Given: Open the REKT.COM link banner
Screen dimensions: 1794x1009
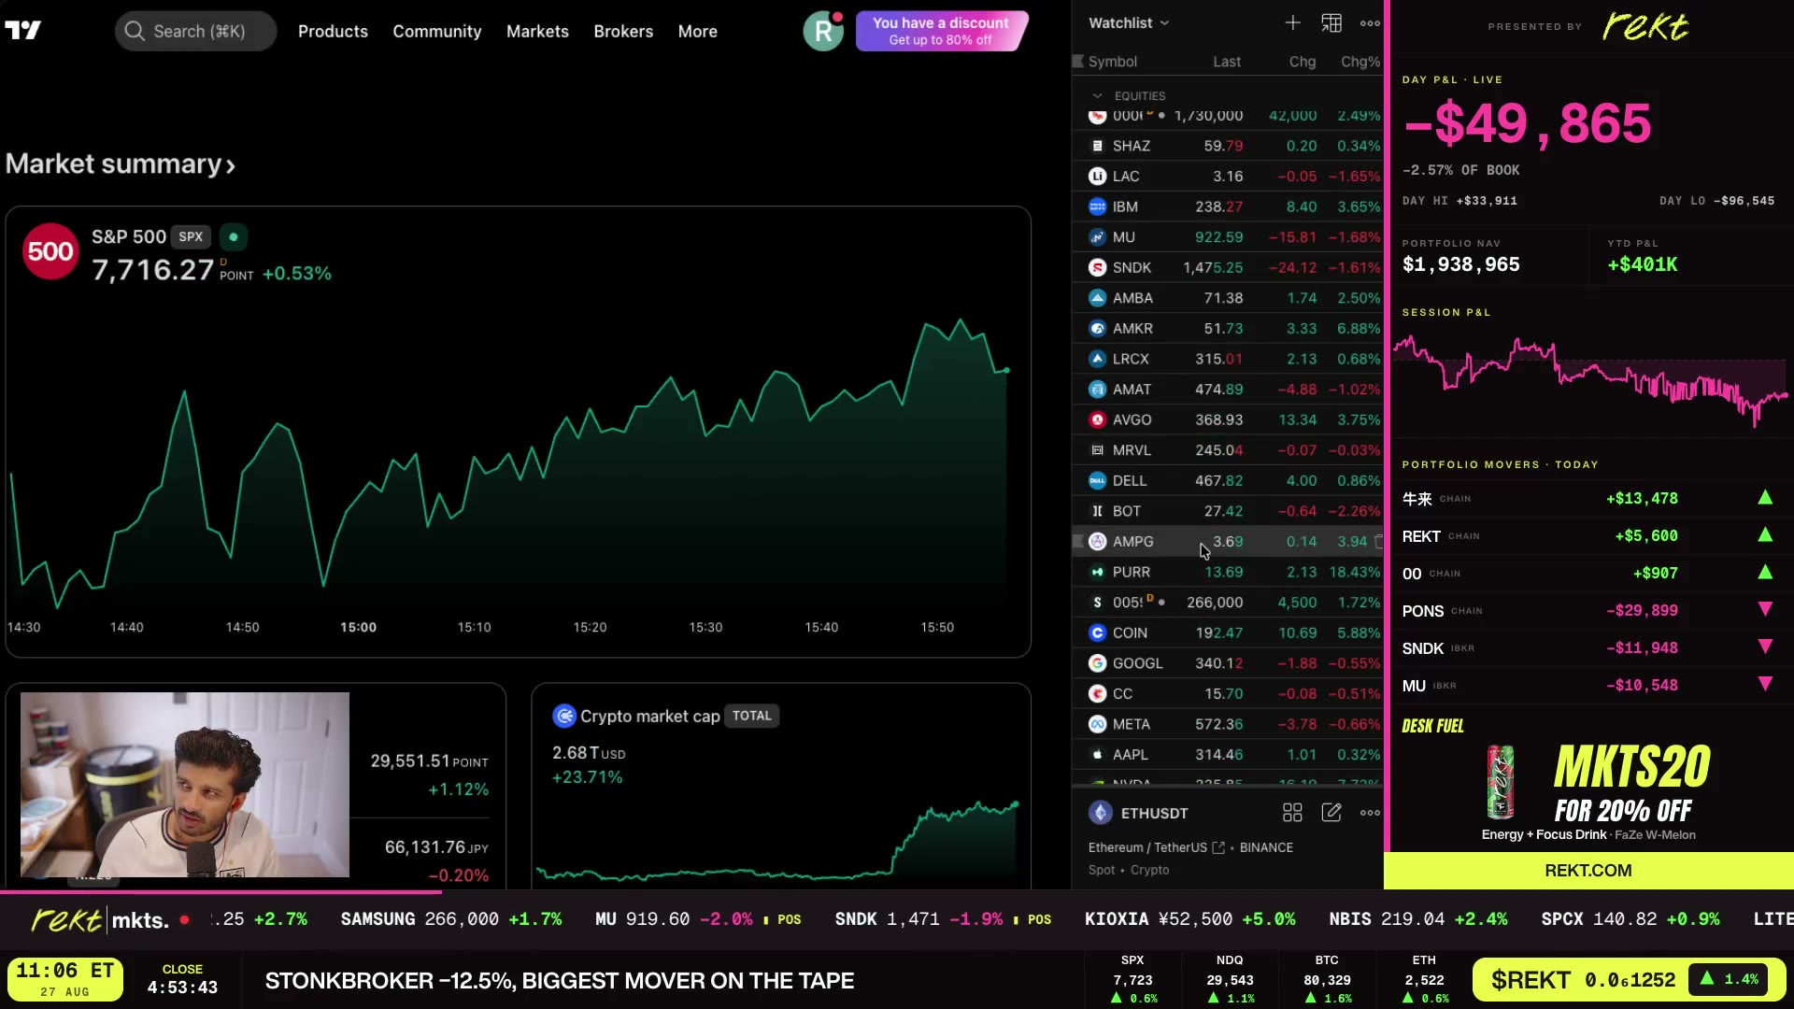Looking at the screenshot, I should 1588,871.
